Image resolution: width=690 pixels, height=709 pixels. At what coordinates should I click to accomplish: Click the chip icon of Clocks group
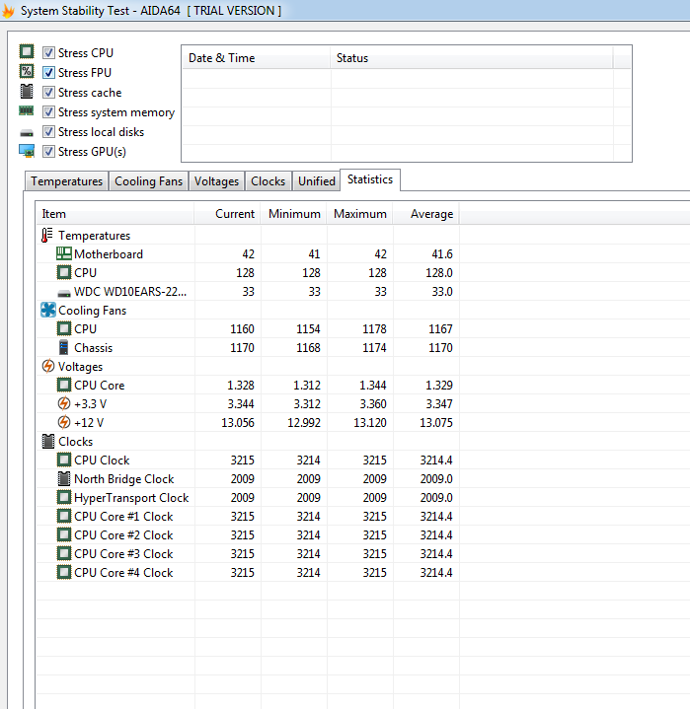click(48, 441)
